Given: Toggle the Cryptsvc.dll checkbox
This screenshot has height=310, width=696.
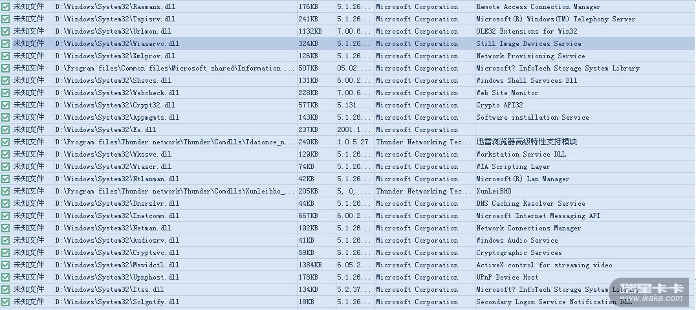Looking at the screenshot, I should pyautogui.click(x=5, y=252).
